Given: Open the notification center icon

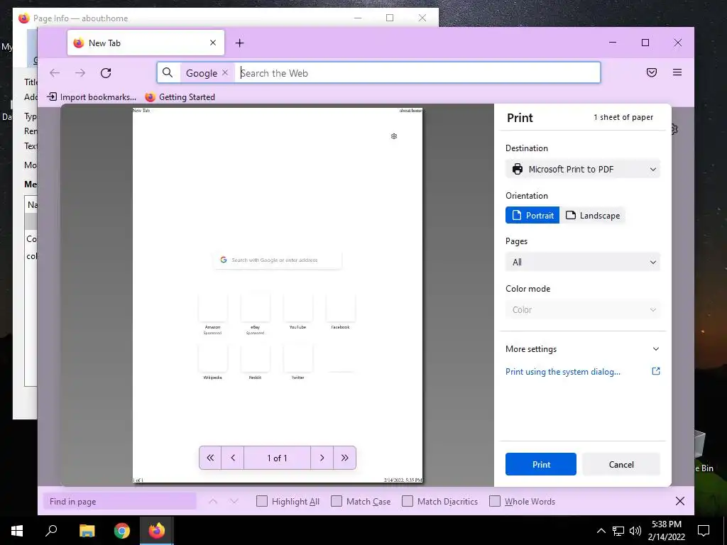Looking at the screenshot, I should click(x=704, y=531).
